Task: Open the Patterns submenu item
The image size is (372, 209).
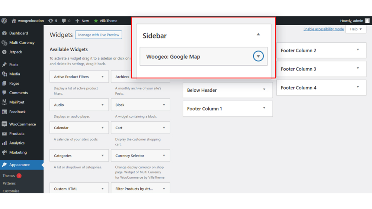Action: pos(9,183)
